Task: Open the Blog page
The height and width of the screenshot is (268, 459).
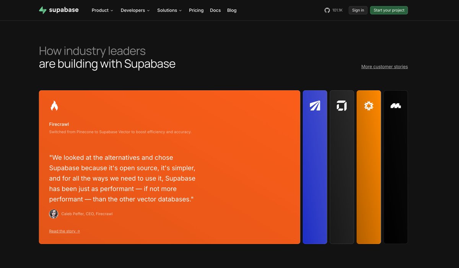Action: pyautogui.click(x=232, y=10)
